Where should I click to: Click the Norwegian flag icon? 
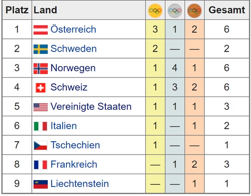click(41, 68)
